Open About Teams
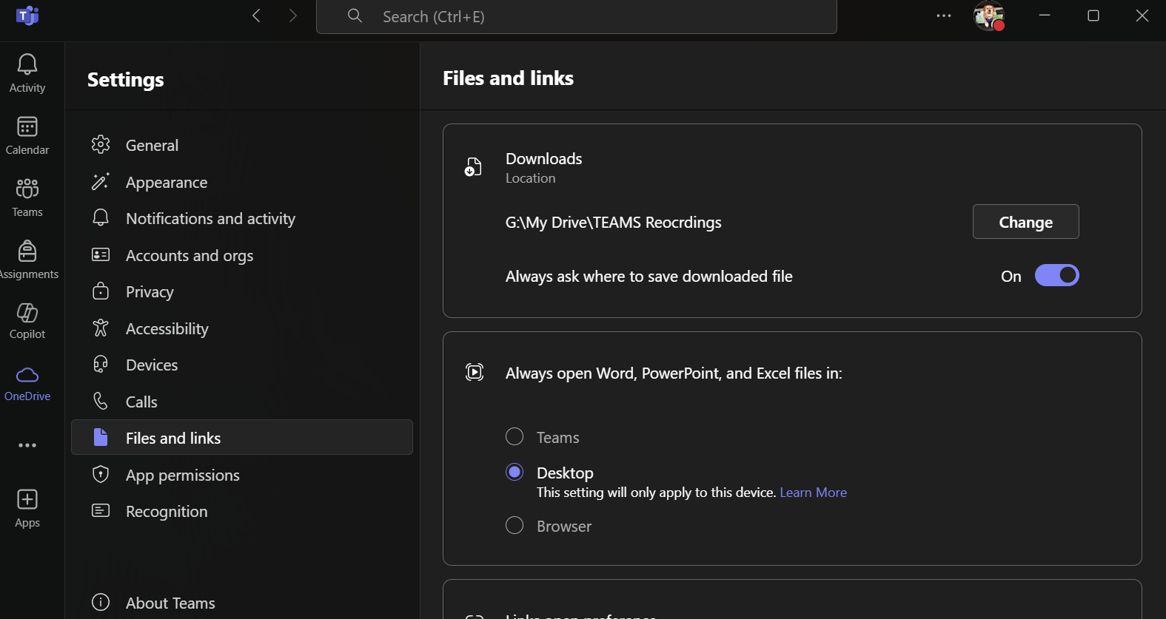Image resolution: width=1166 pixels, height=619 pixels. (x=242, y=603)
